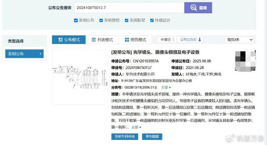Click the magnifier icon in 查询 button

(194, 8)
